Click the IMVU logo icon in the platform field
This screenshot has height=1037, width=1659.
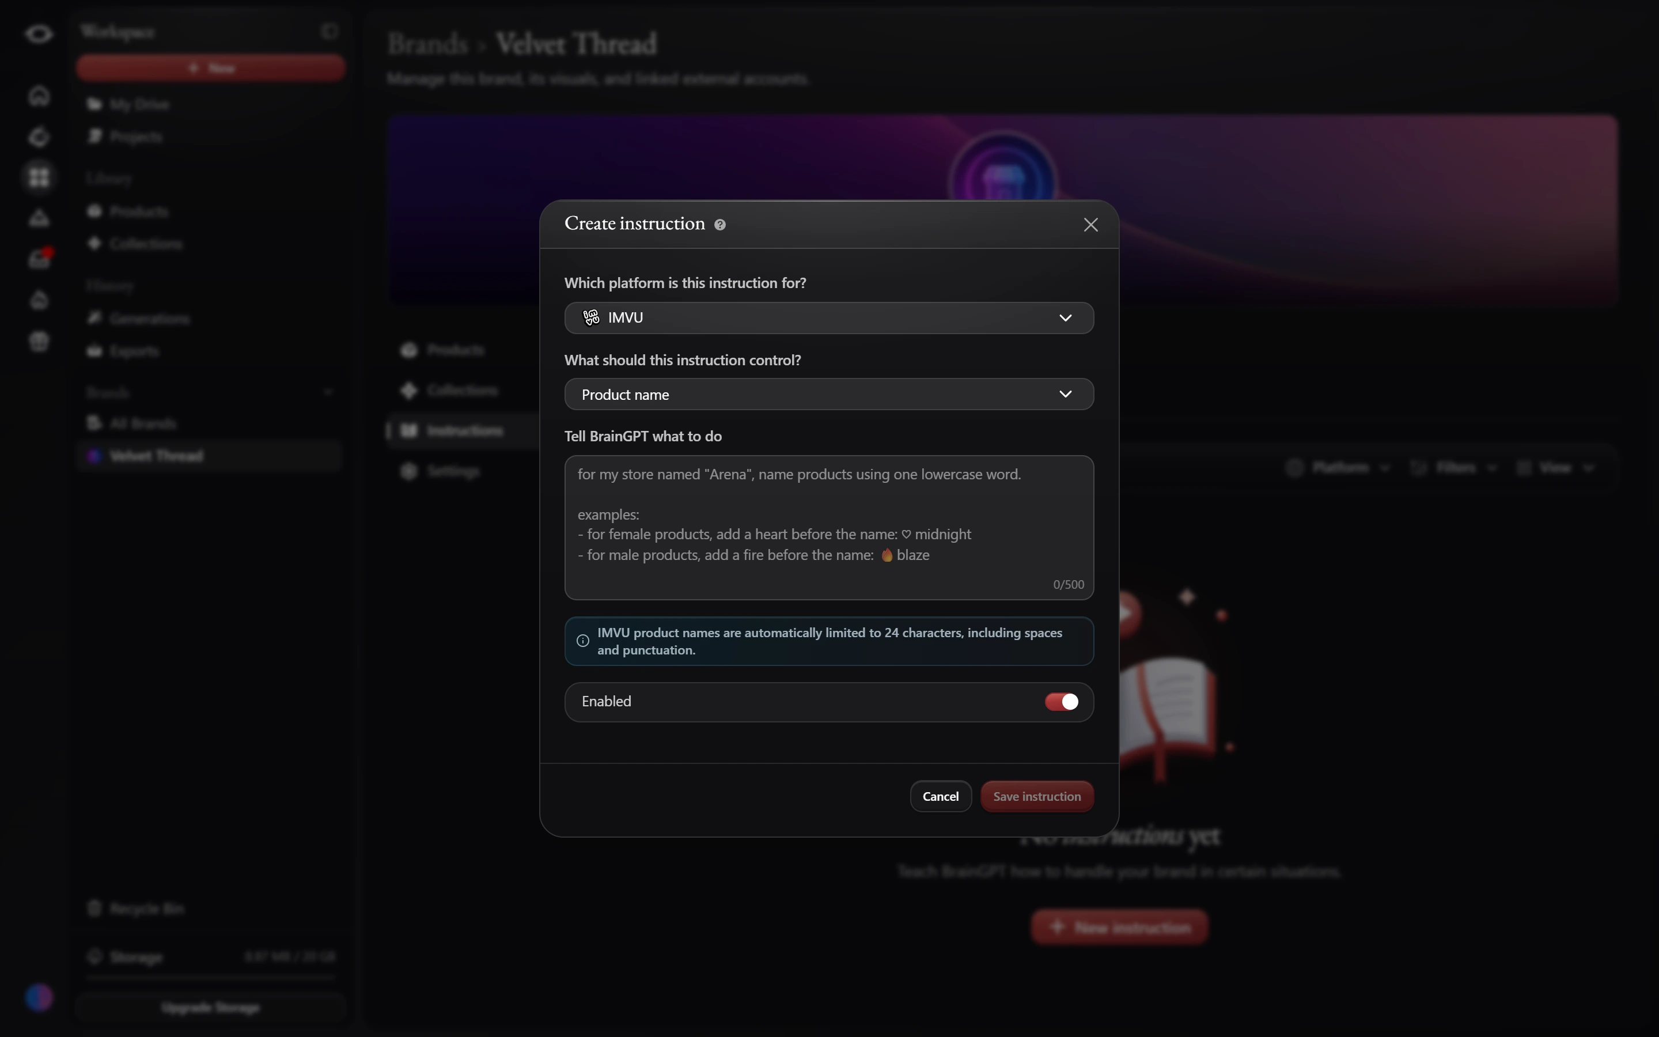click(591, 317)
